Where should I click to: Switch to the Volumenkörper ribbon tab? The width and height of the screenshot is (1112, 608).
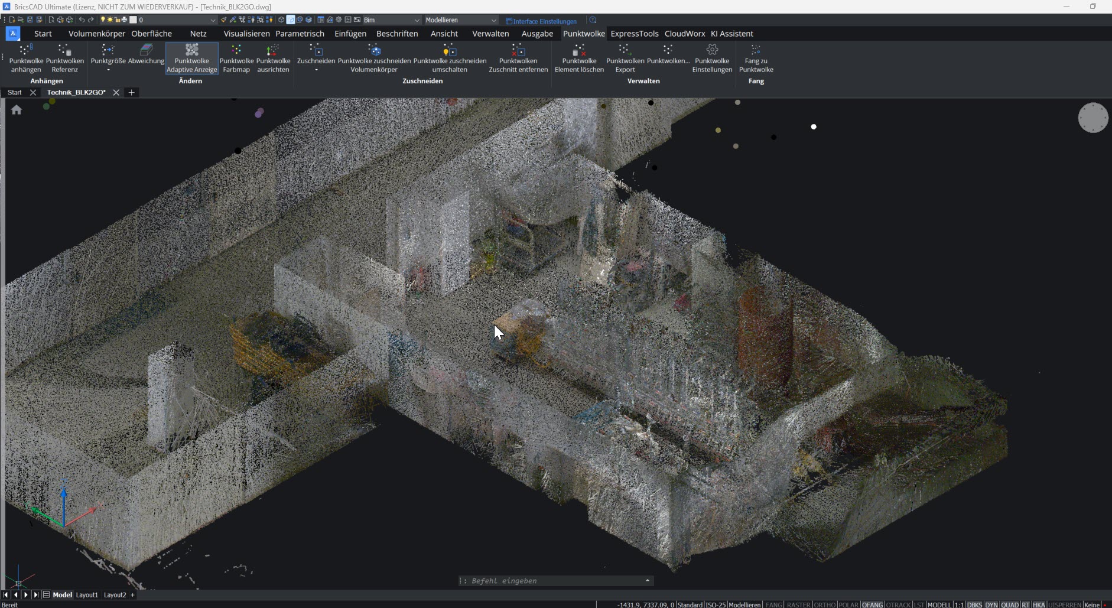pos(97,34)
